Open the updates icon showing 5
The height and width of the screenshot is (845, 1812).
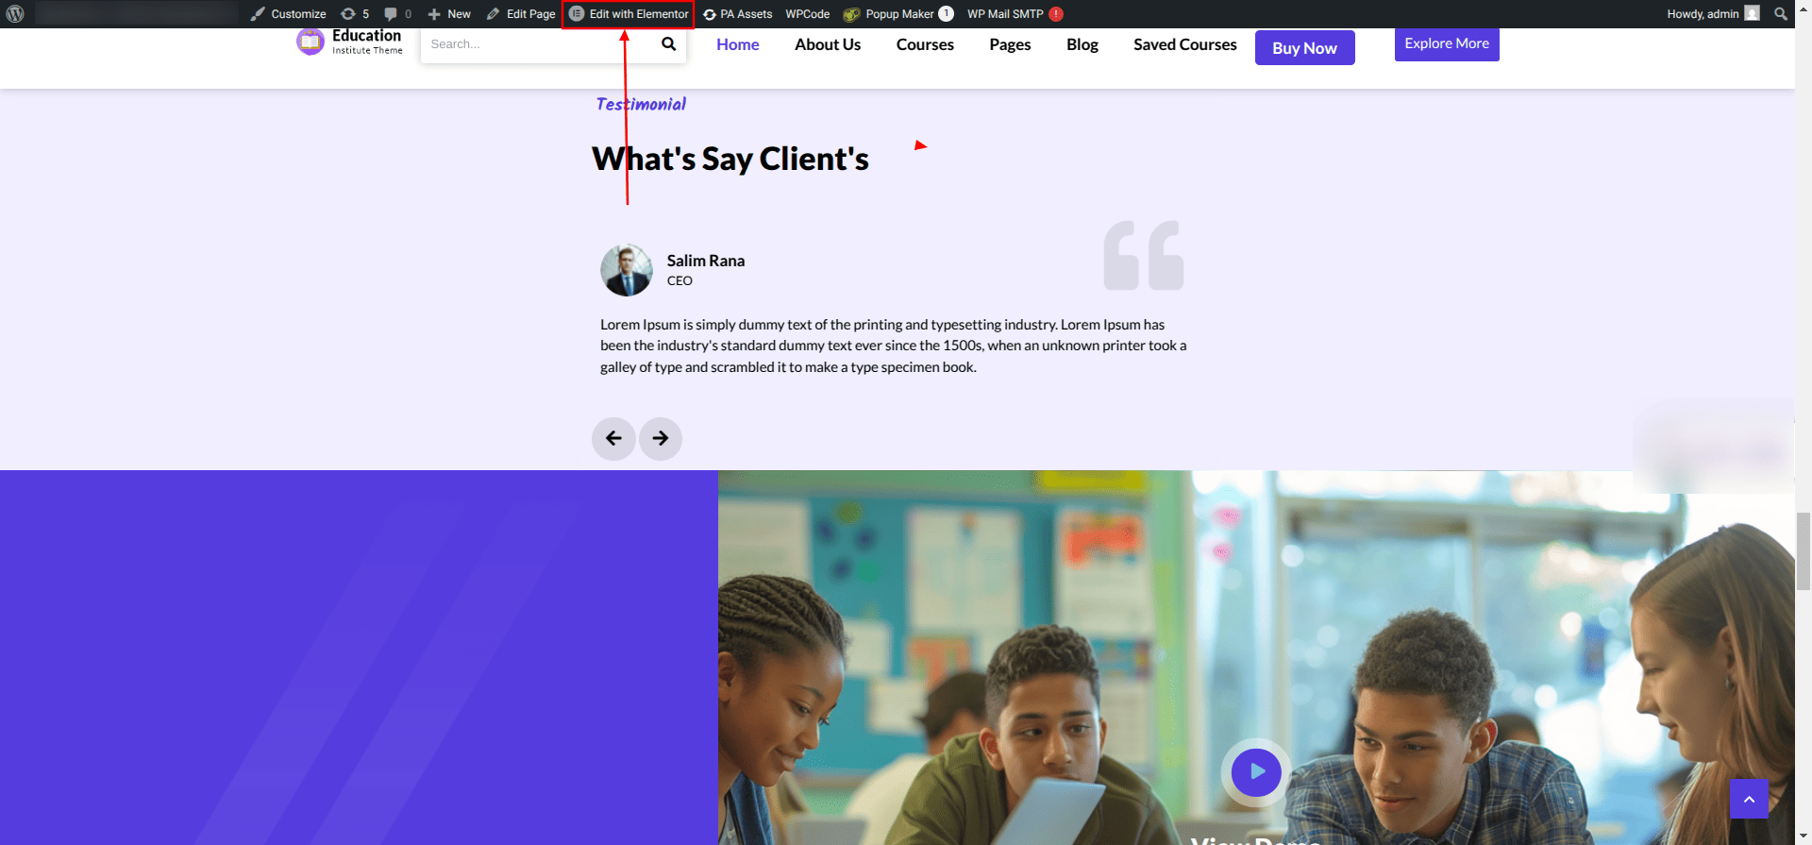coord(355,14)
